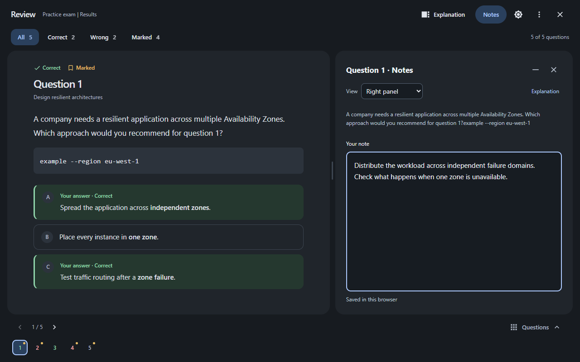This screenshot has width=580, height=362.
Task: Open the settings gear icon
Action: (x=518, y=14)
